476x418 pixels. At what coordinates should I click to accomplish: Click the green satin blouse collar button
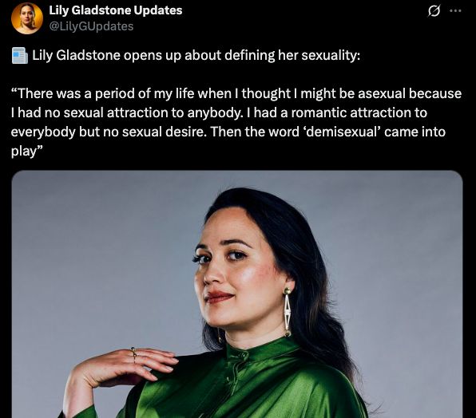[x=243, y=355]
